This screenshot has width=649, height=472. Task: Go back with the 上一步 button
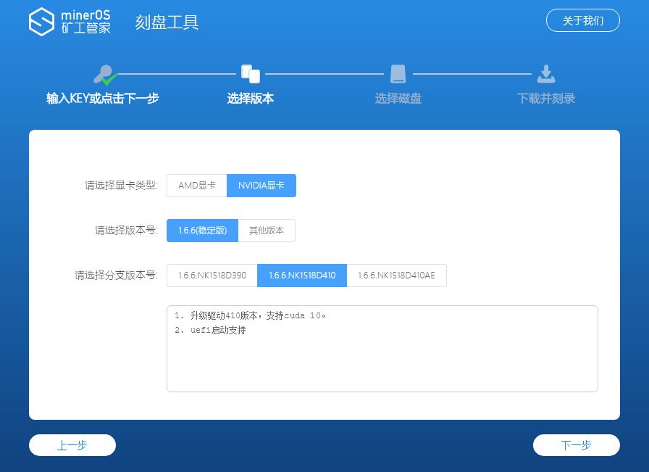(72, 445)
